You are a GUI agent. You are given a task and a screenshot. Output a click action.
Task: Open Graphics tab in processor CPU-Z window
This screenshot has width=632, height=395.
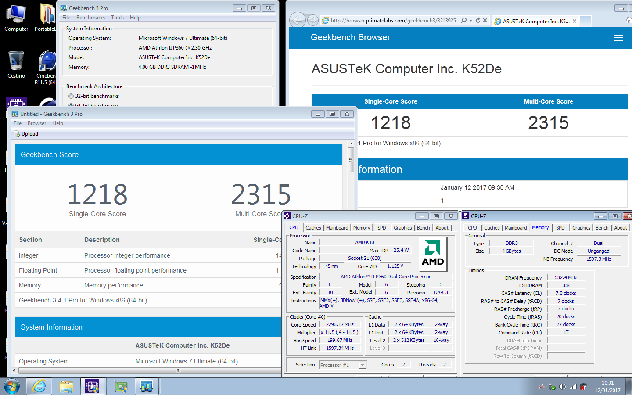[403, 228]
